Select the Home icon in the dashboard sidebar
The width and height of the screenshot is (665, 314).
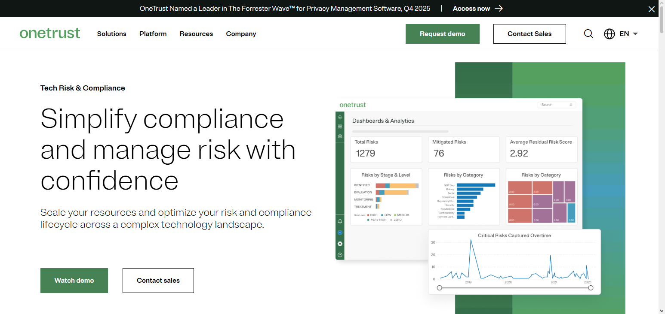click(x=340, y=117)
